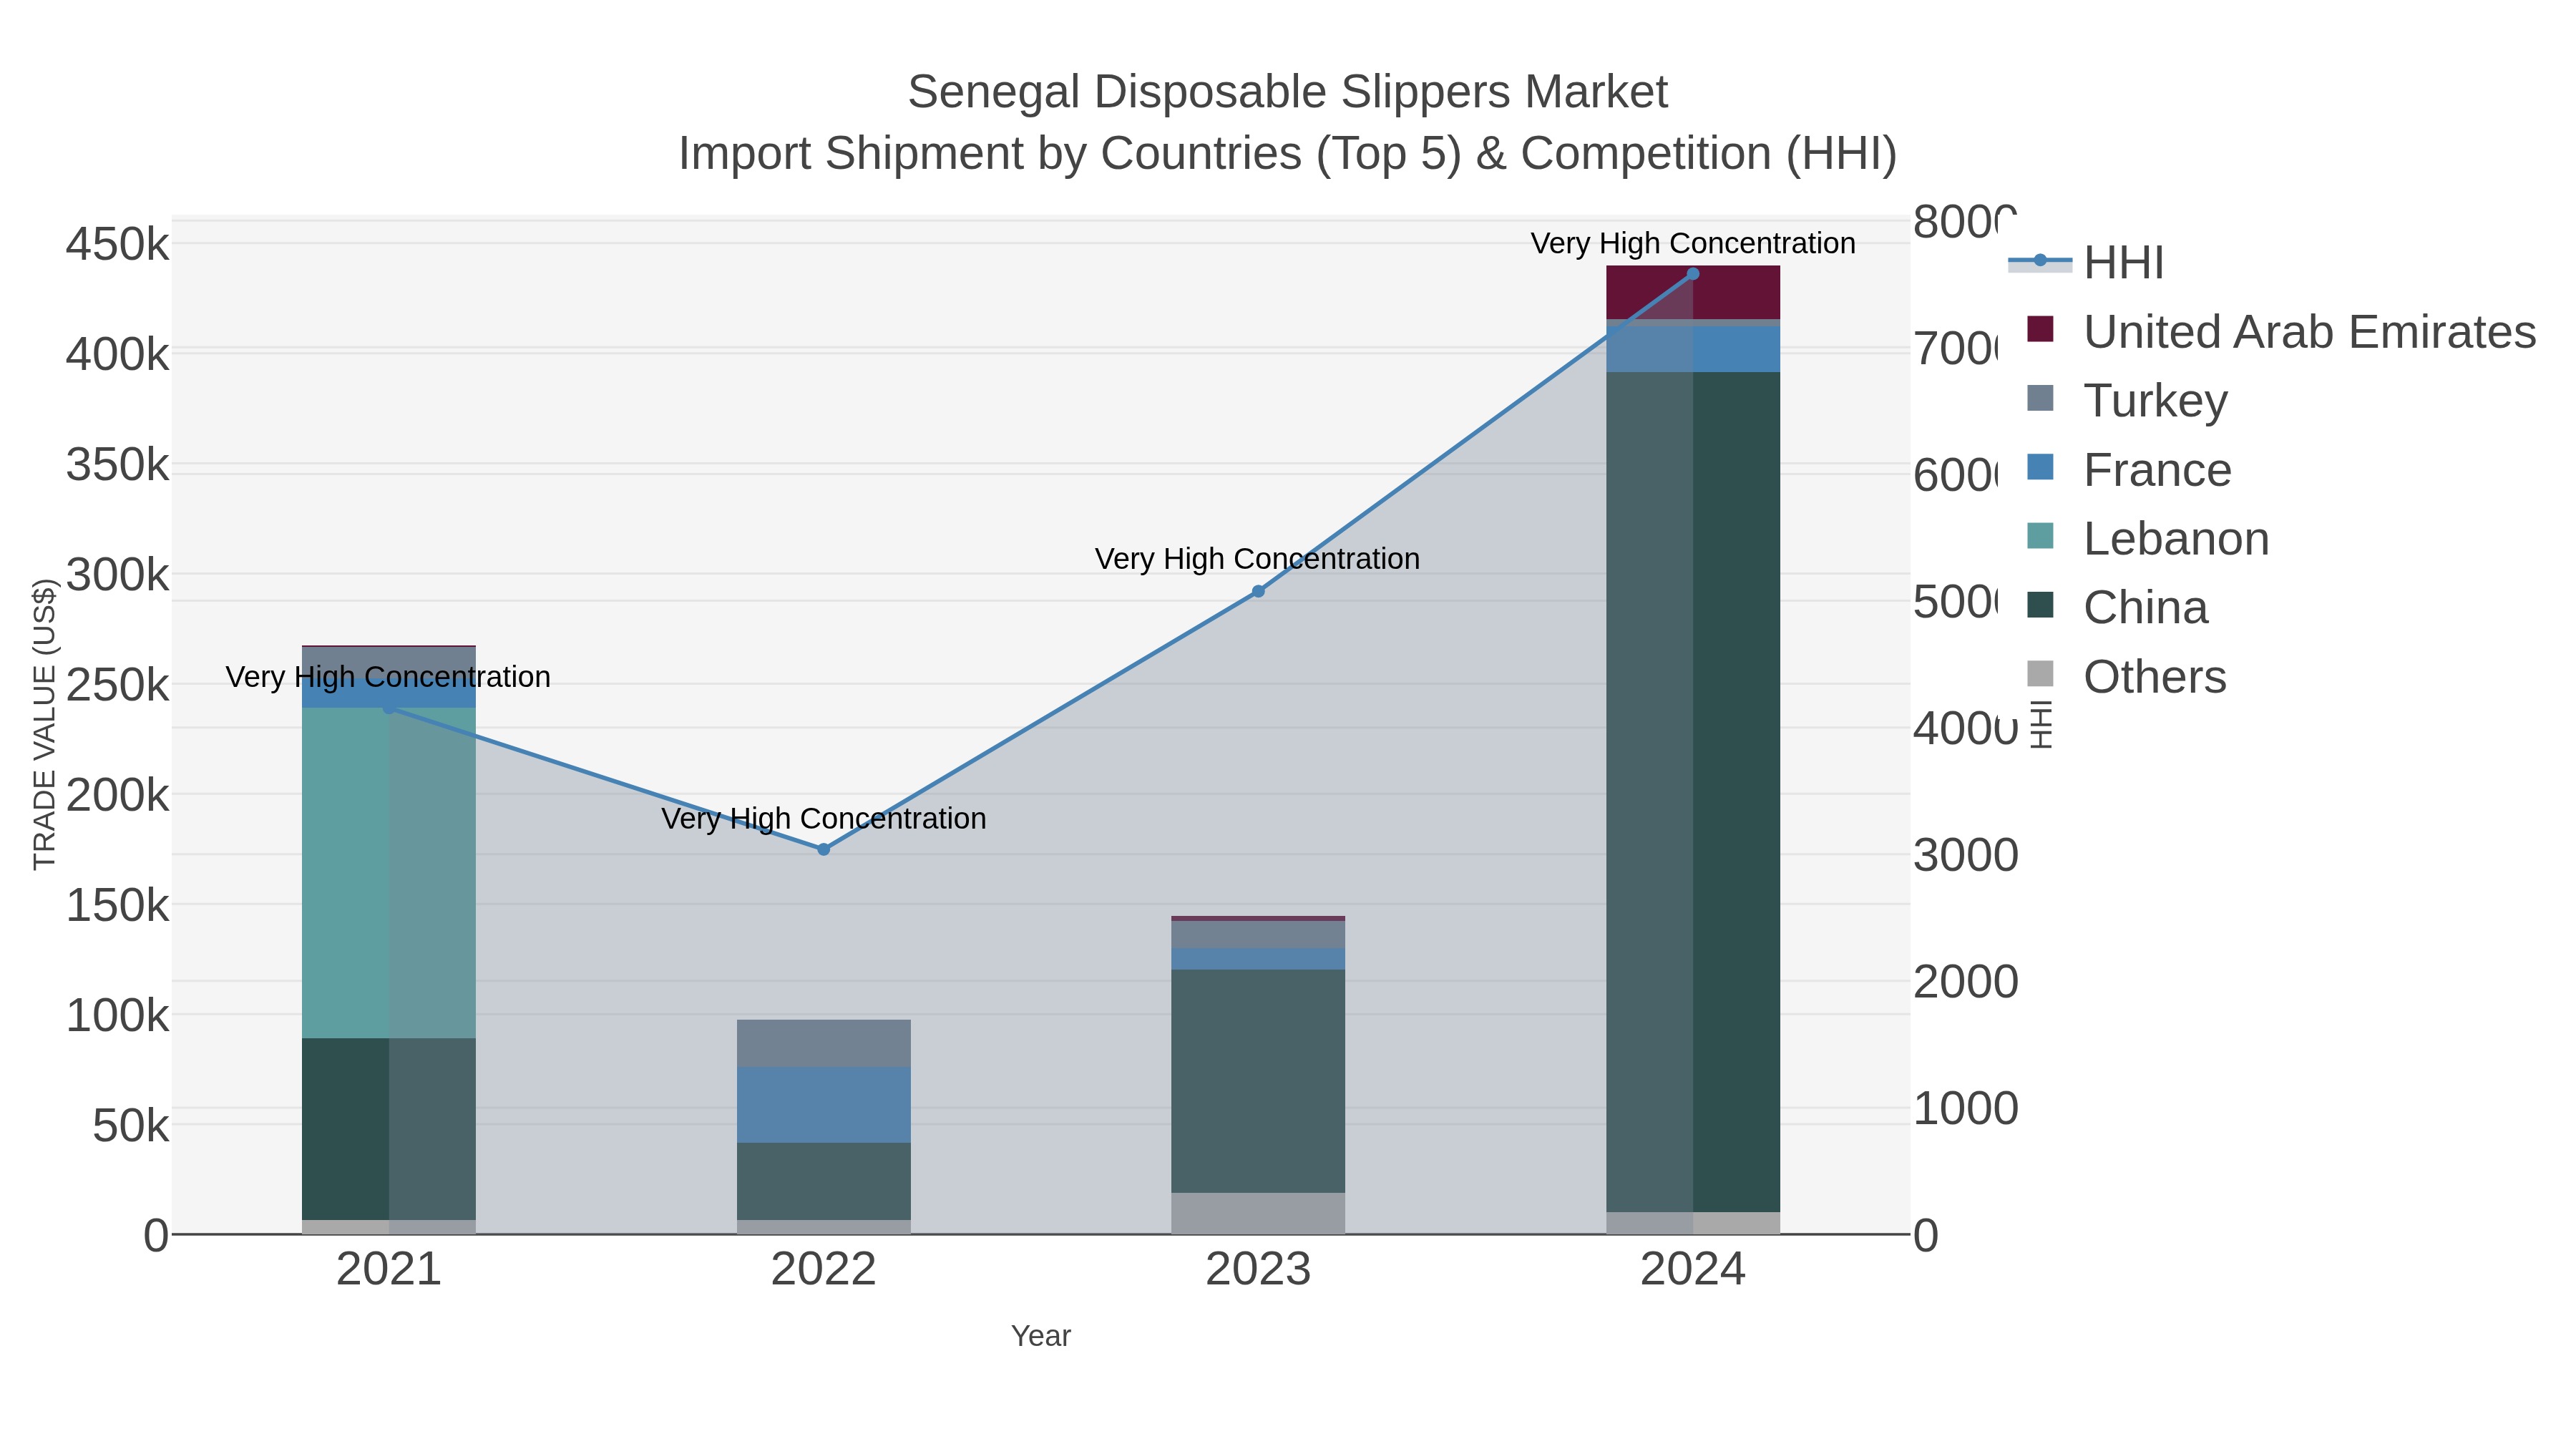
Task: Click the 450k y-axis tick label
Action: click(x=118, y=244)
